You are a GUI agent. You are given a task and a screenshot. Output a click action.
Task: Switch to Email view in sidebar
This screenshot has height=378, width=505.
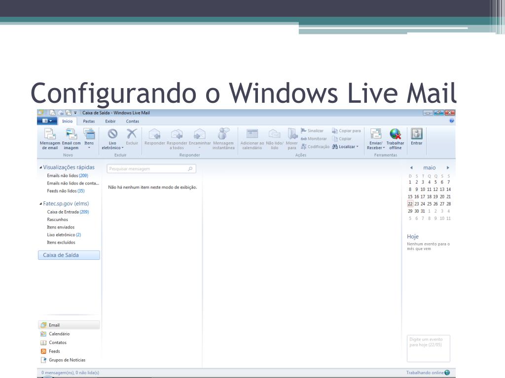[x=69, y=325]
